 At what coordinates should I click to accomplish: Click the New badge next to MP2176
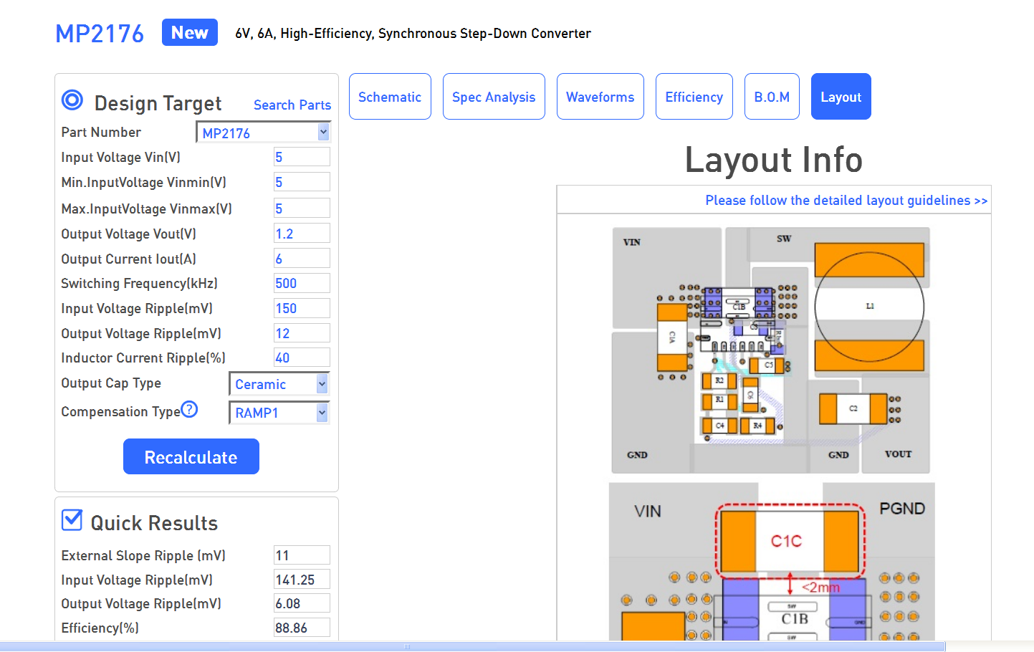click(x=190, y=32)
